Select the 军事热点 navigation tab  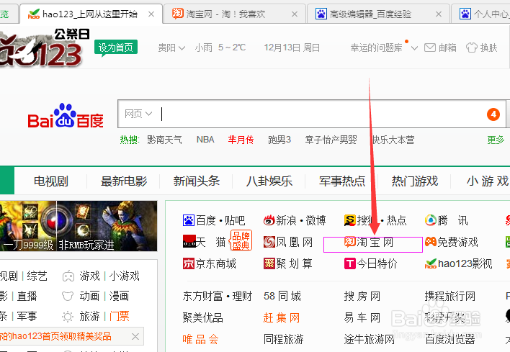[x=342, y=181]
